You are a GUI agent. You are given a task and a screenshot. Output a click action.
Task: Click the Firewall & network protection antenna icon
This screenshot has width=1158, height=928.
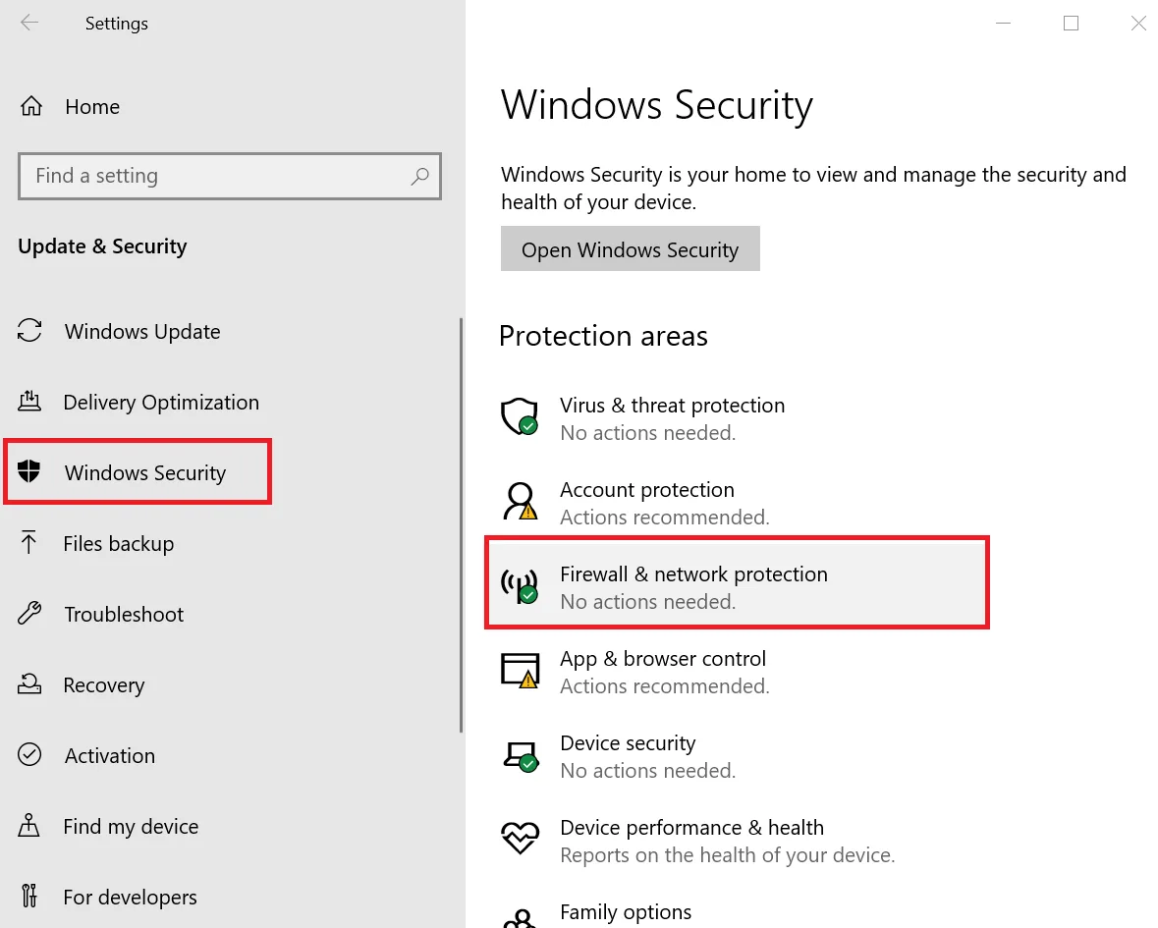[x=519, y=585]
